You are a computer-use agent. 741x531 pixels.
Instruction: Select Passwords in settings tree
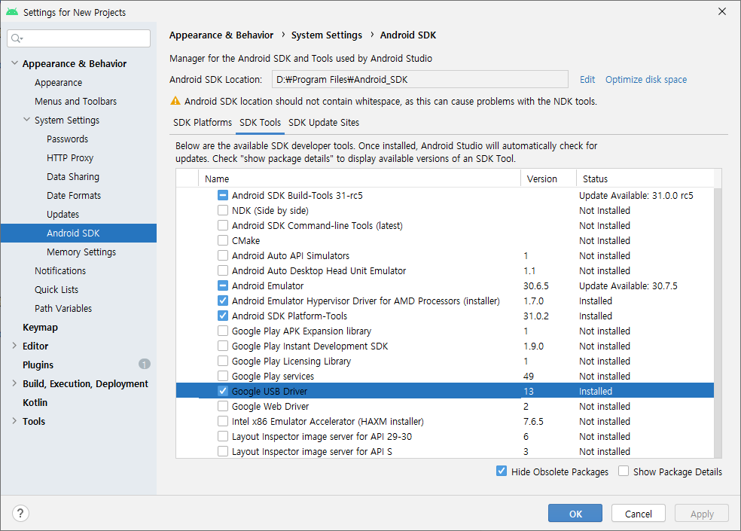pyautogui.click(x=67, y=139)
